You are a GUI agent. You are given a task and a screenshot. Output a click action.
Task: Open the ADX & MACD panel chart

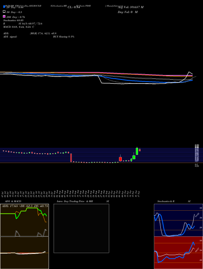[x=24, y=236]
